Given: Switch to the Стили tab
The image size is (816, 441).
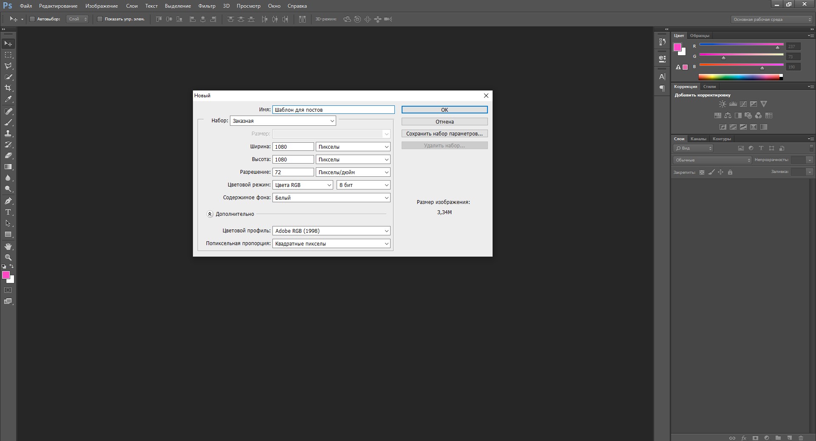Looking at the screenshot, I should [x=709, y=87].
